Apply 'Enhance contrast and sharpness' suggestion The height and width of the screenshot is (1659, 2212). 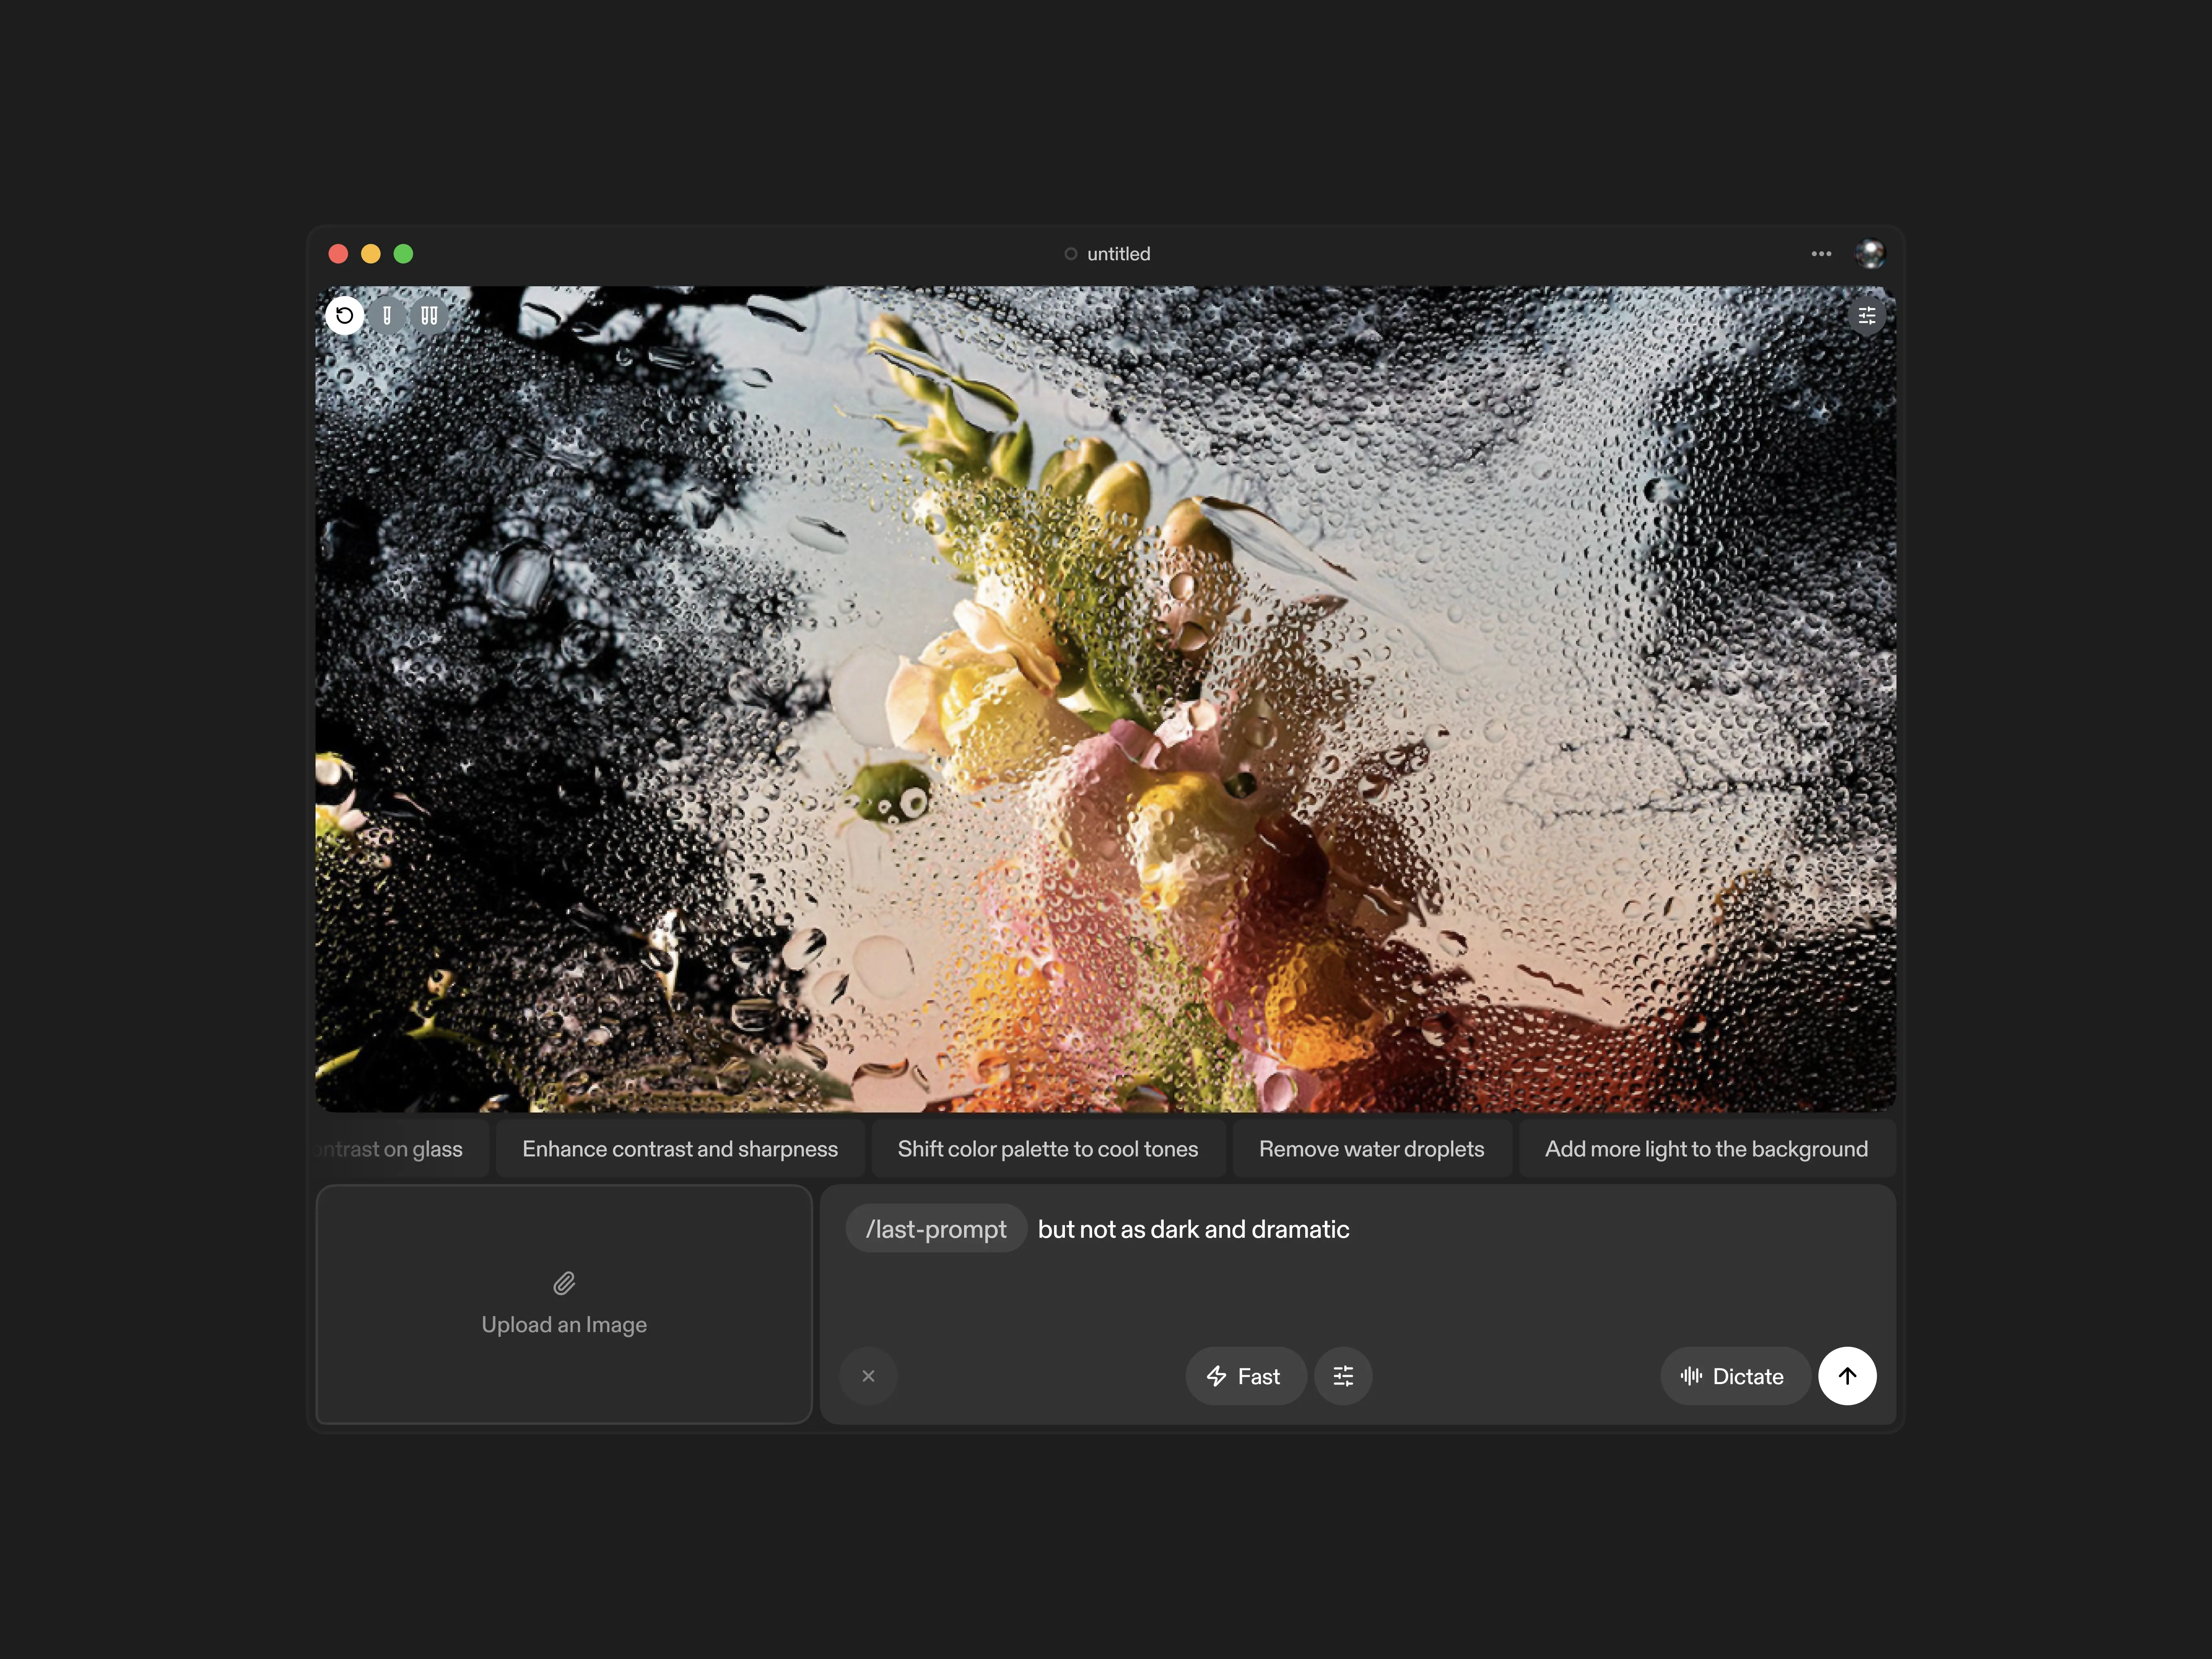pyautogui.click(x=680, y=1149)
